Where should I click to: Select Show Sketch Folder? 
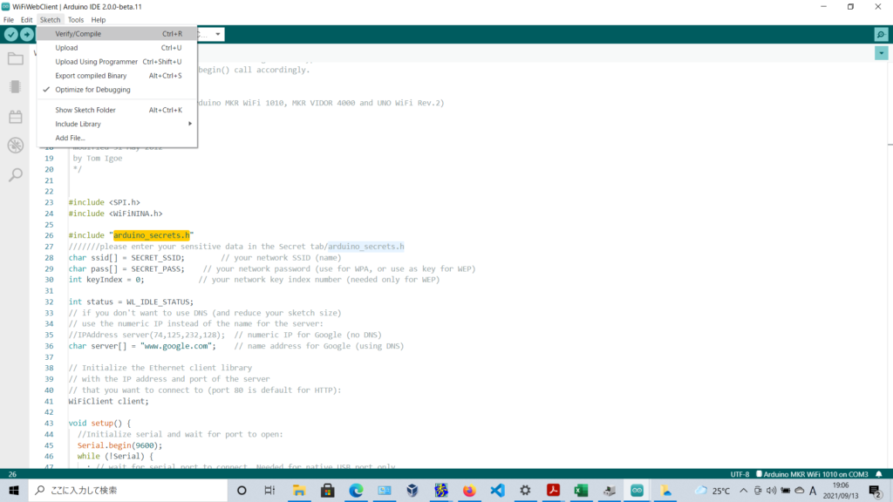coord(118,110)
